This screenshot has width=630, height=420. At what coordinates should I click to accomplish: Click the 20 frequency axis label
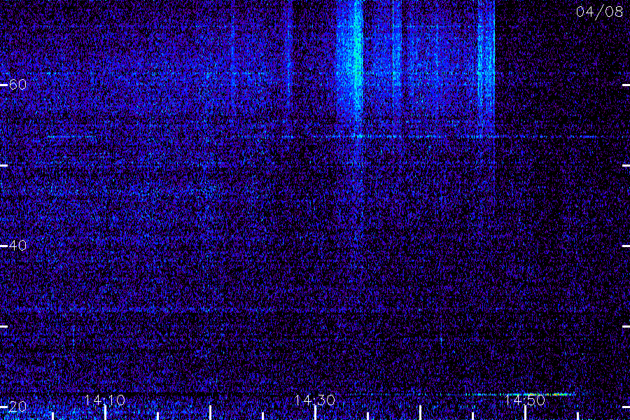tap(17, 406)
